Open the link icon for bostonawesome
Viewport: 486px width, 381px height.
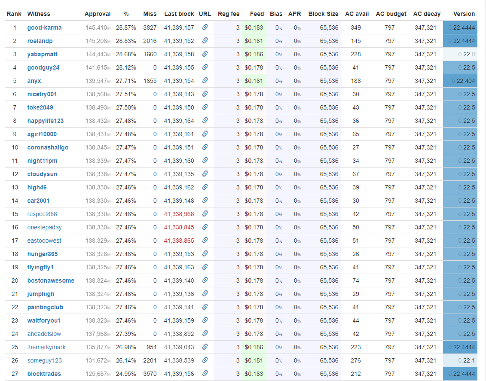[x=205, y=280]
